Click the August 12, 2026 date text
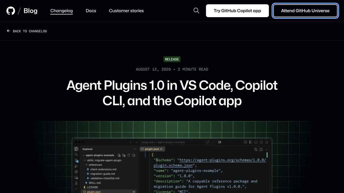Screen dimensions: 344x193 click(153, 69)
